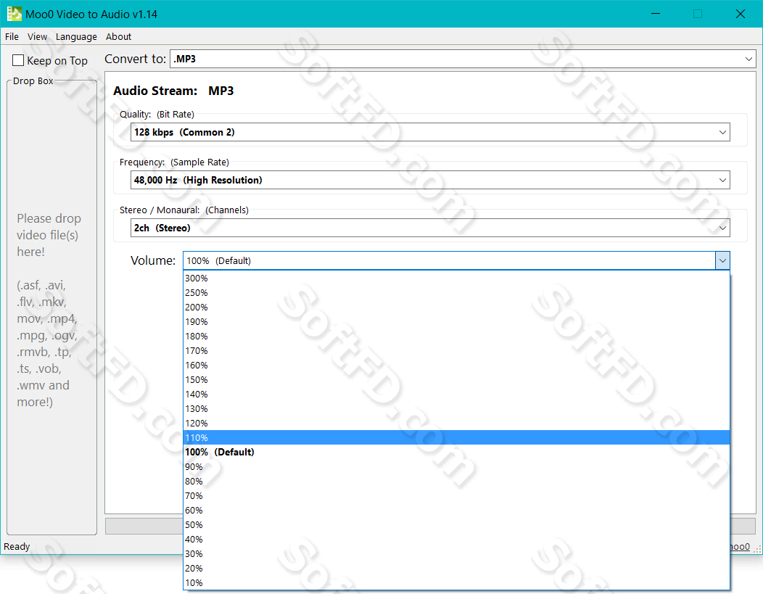Click the Ready status bar text
This screenshot has height=594, width=763.
17,546
